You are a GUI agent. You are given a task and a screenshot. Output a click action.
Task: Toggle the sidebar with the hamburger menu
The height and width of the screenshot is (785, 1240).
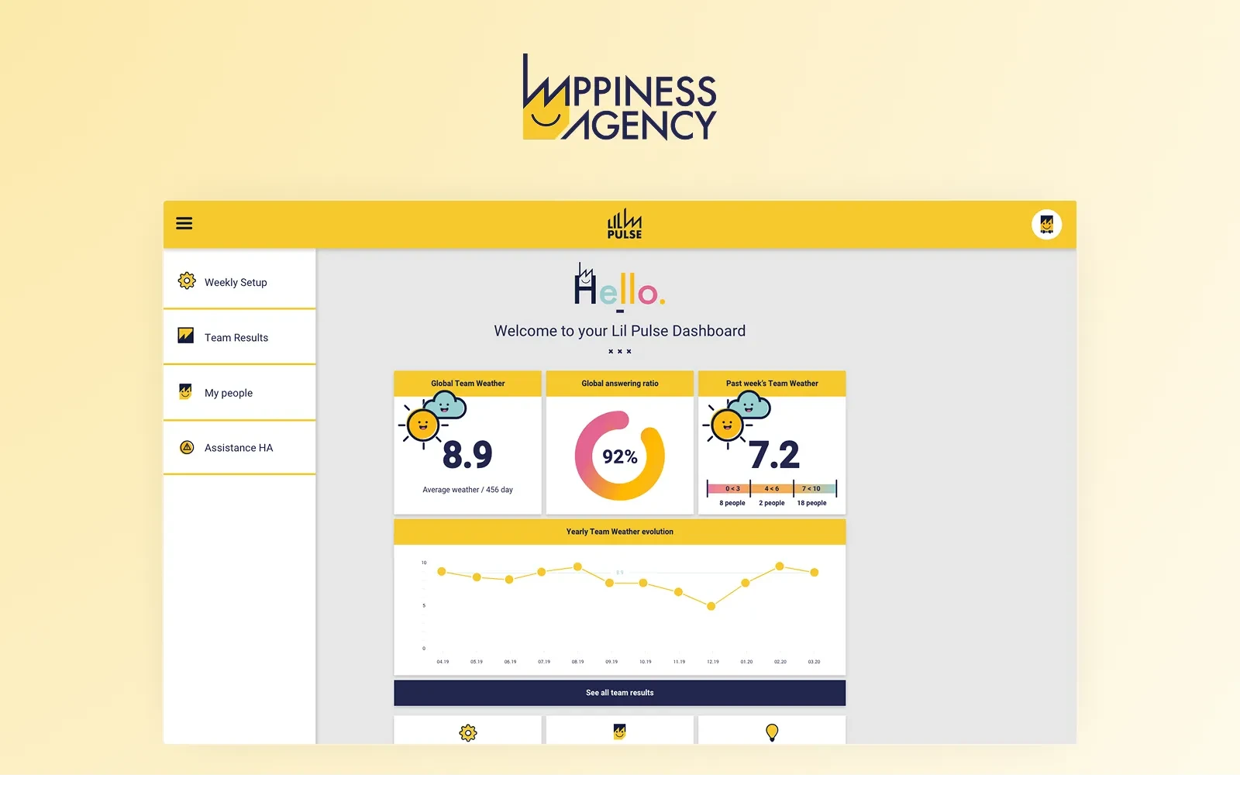pos(184,223)
